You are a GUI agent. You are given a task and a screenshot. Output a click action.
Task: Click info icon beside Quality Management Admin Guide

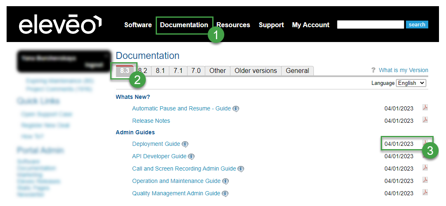coord(225,194)
